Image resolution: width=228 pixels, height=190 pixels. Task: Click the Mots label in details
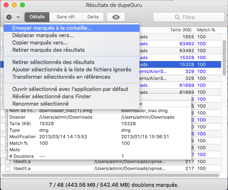click(15, 150)
